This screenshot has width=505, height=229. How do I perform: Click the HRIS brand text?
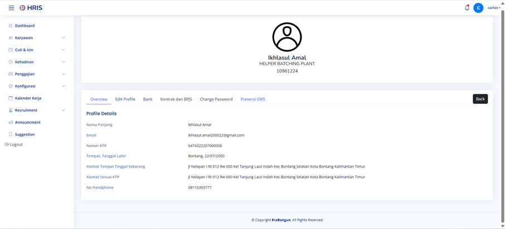click(35, 8)
